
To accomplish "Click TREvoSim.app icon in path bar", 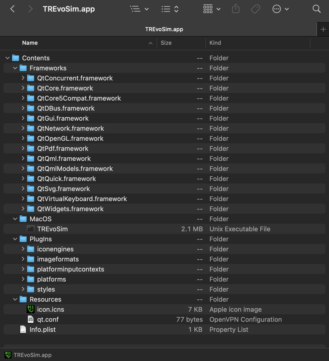I will point(8,355).
